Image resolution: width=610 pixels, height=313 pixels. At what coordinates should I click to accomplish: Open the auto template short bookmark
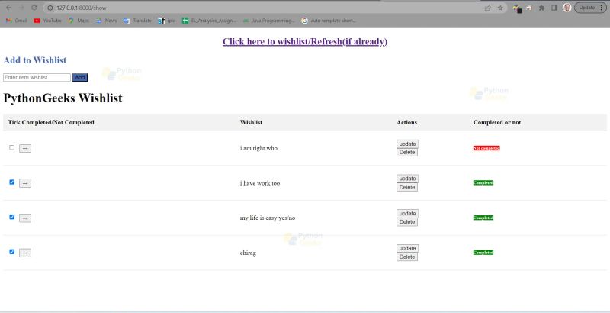tap(329, 21)
